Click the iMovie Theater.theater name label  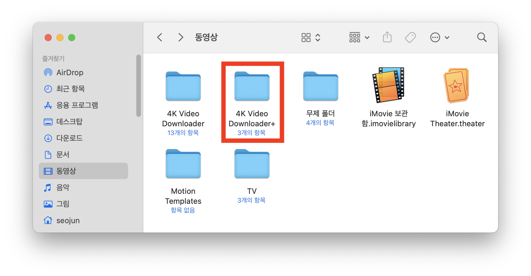pos(457,119)
